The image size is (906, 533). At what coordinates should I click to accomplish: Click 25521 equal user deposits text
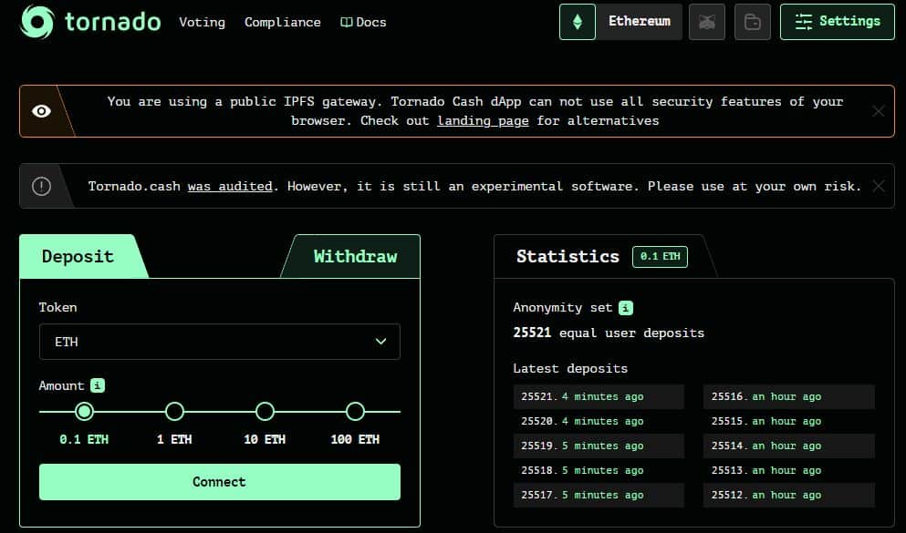coord(609,333)
